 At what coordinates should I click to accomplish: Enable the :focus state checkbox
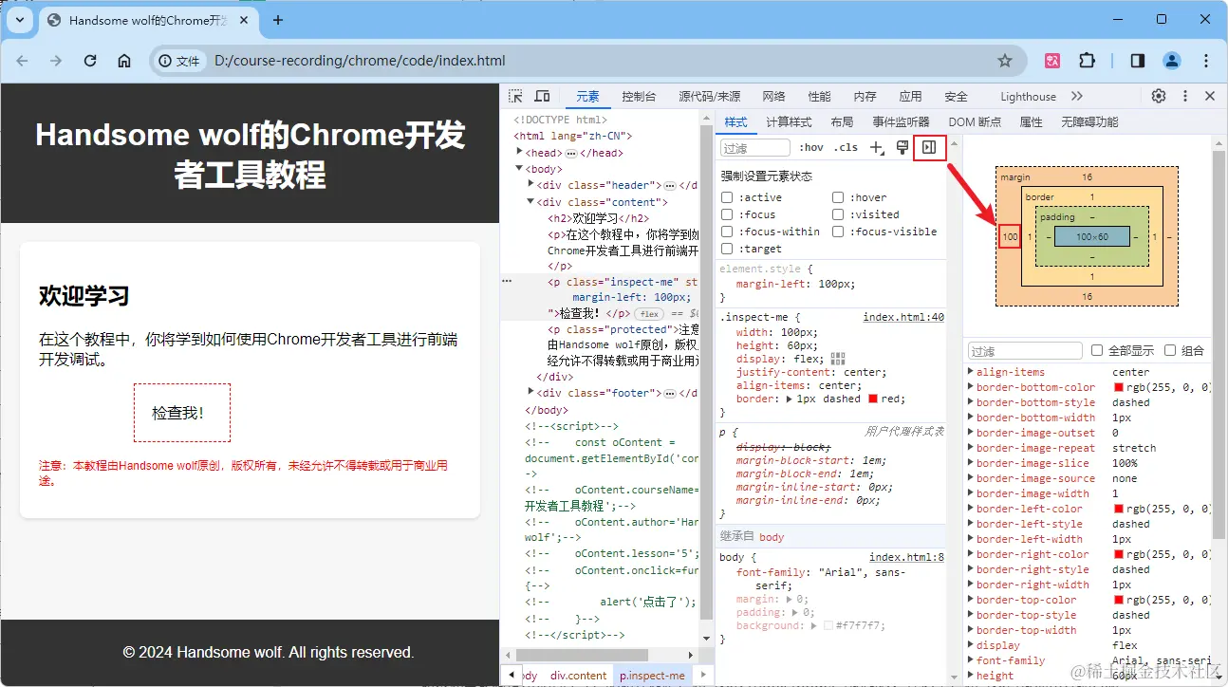click(727, 214)
